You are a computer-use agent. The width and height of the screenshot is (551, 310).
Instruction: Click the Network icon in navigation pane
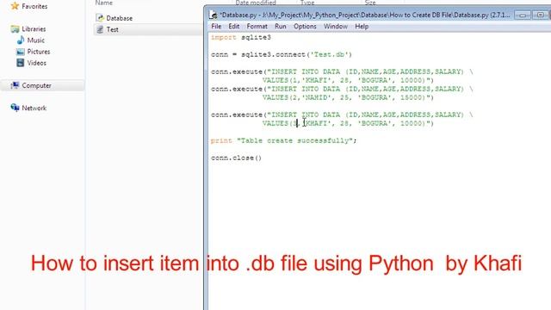15,108
